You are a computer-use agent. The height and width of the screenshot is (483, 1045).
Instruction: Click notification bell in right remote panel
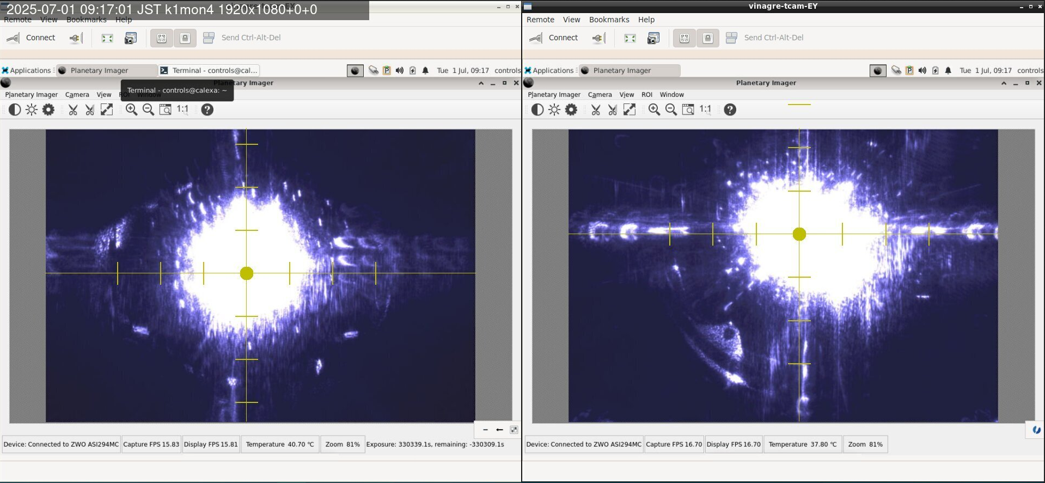click(948, 70)
